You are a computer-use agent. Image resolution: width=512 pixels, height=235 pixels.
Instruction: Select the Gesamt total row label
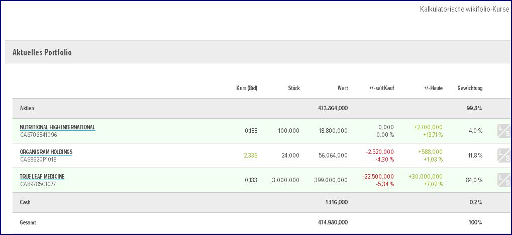click(28, 222)
